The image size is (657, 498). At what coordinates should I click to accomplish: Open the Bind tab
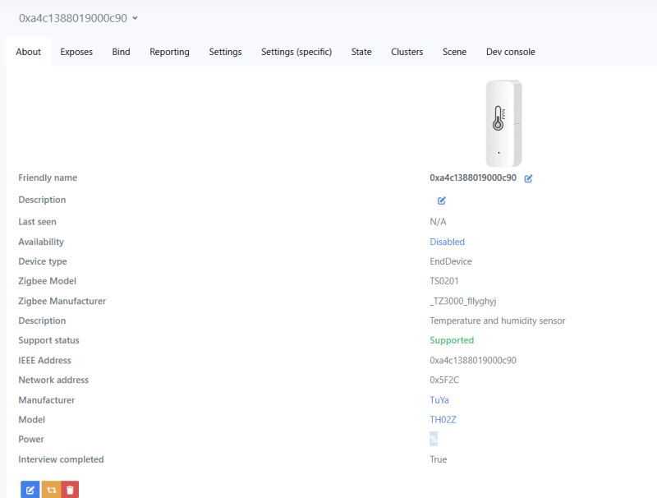[121, 52]
